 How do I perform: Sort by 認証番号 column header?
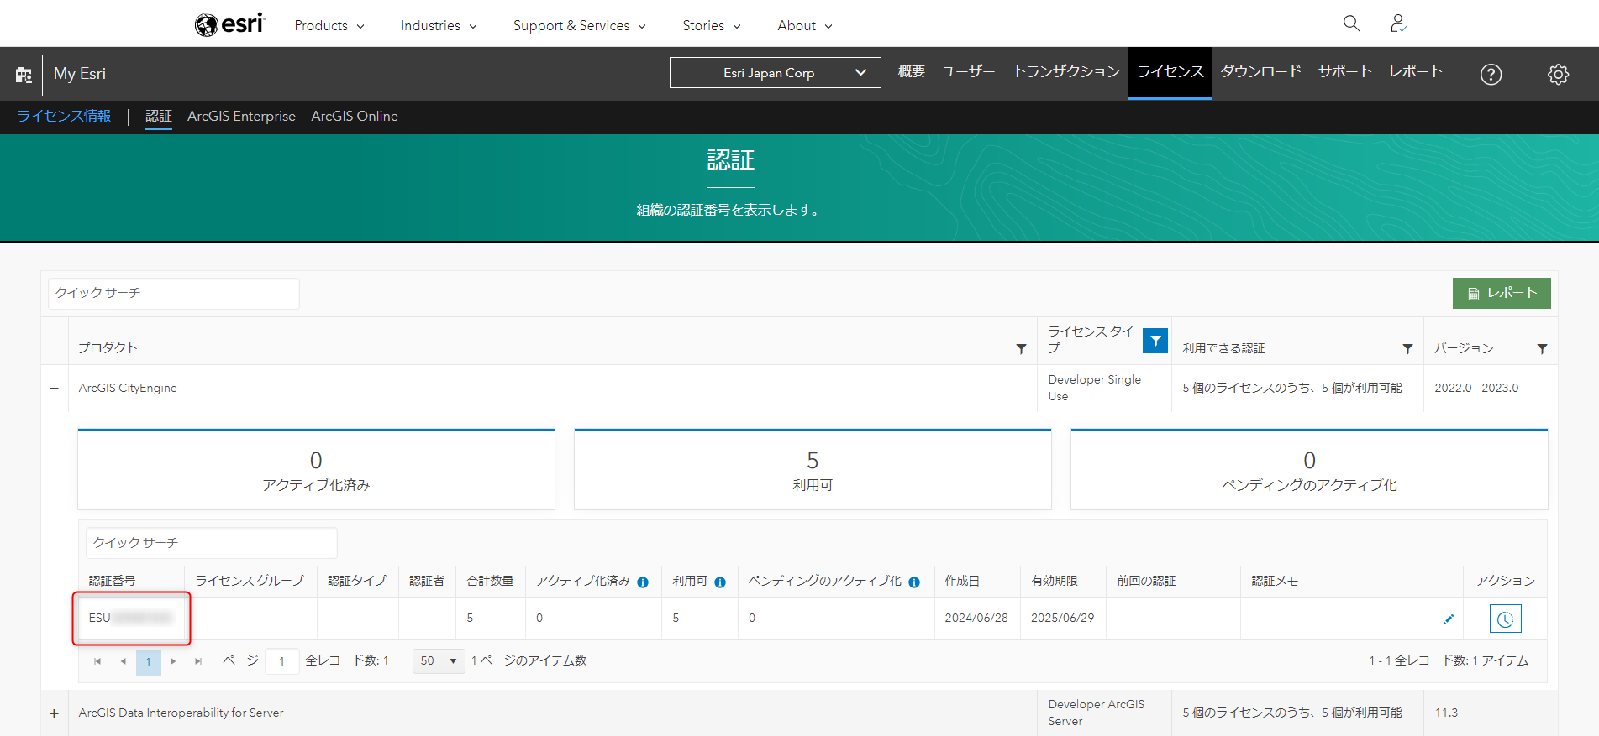coord(112,581)
